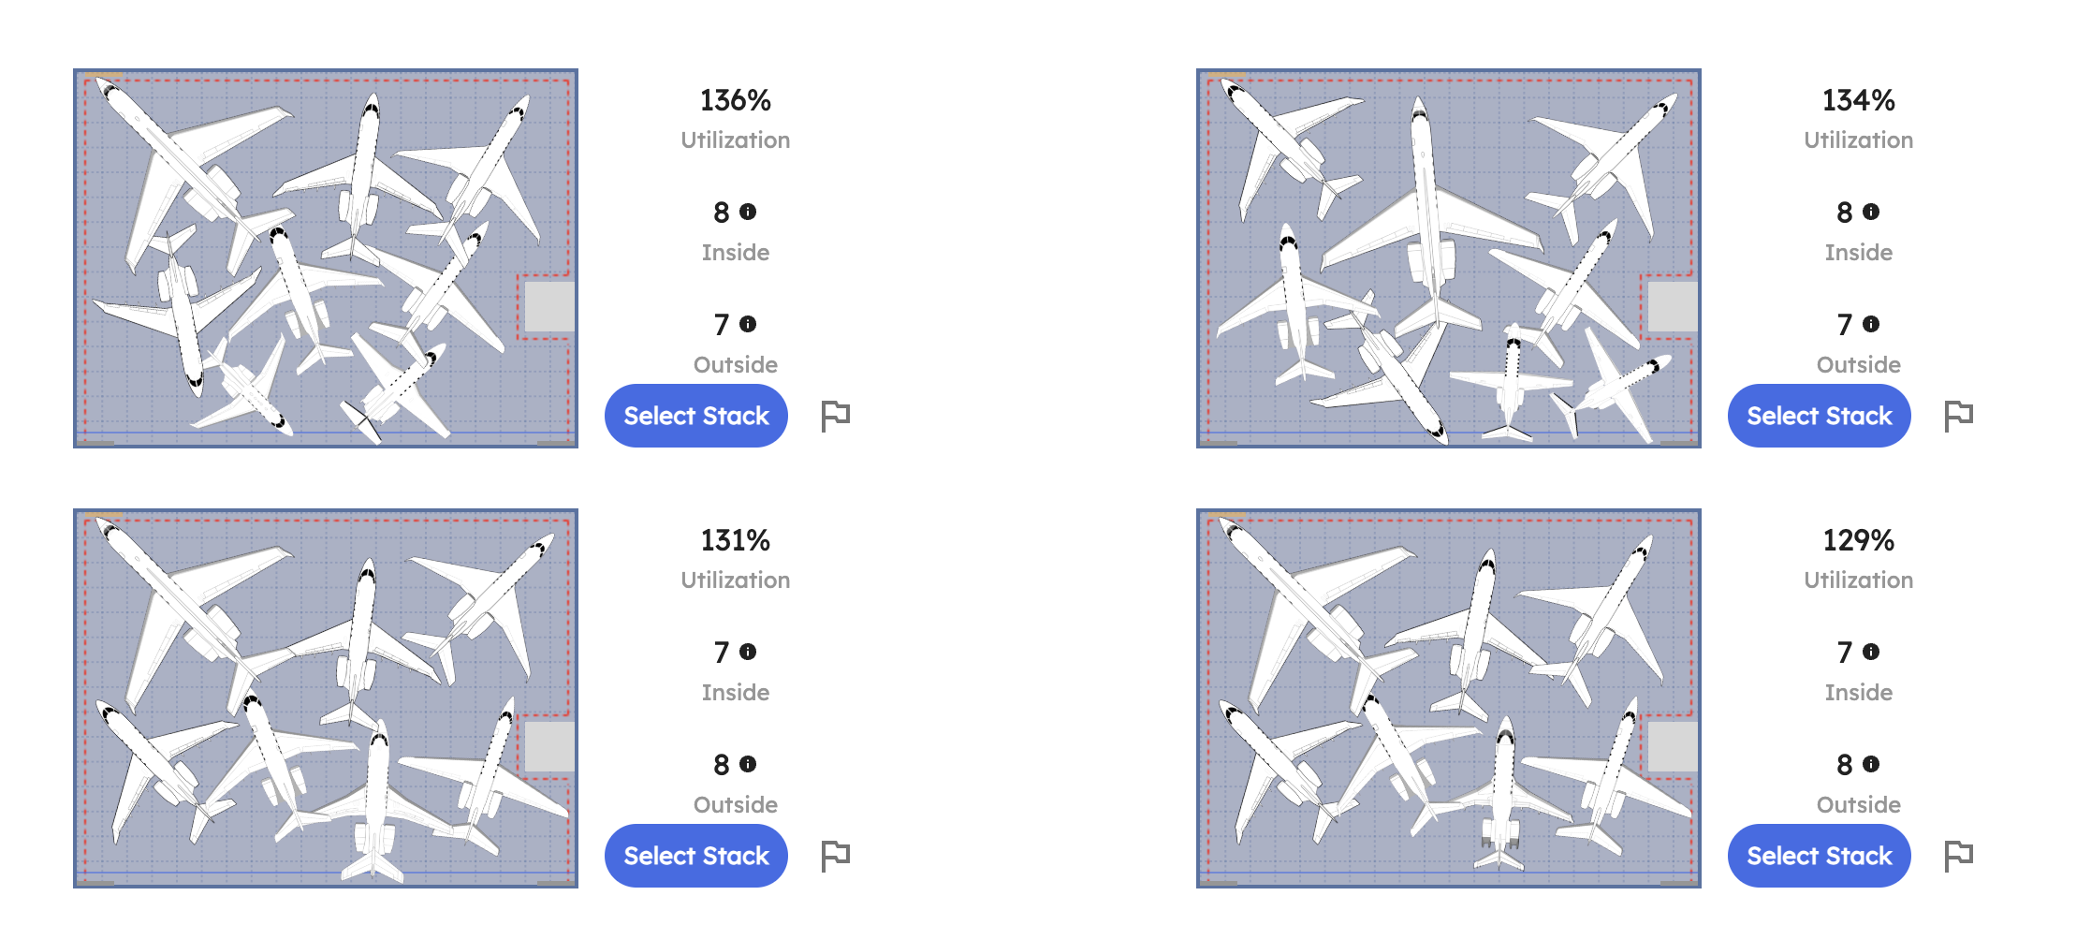Flag the 136% utilization stack

pos(836,415)
